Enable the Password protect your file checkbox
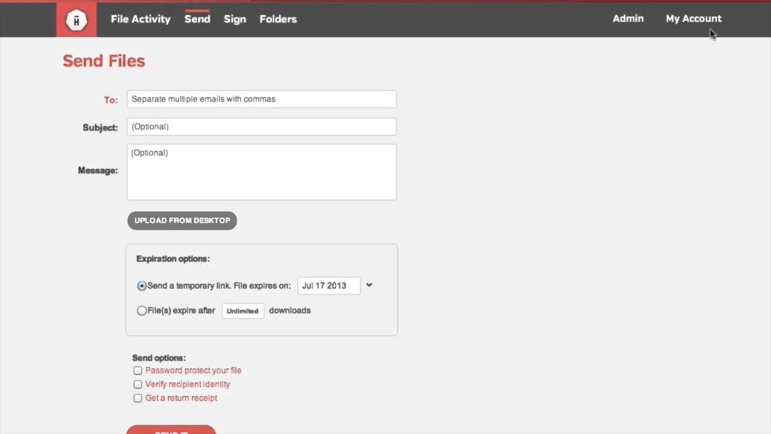The height and width of the screenshot is (434, 771). pos(138,371)
